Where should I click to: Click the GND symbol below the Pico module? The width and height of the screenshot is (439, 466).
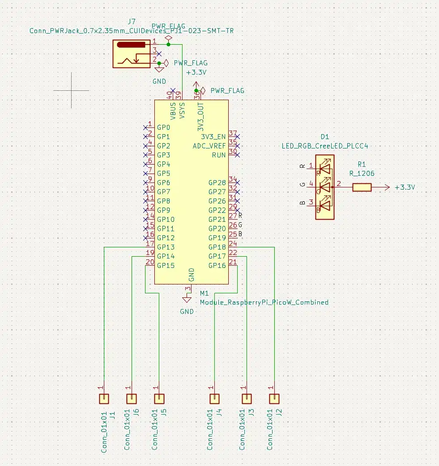pyautogui.click(x=187, y=300)
